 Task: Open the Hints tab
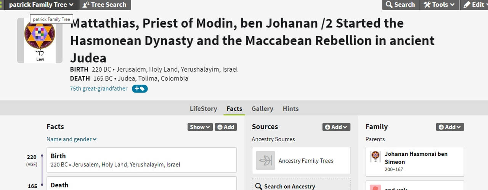pos(291,109)
